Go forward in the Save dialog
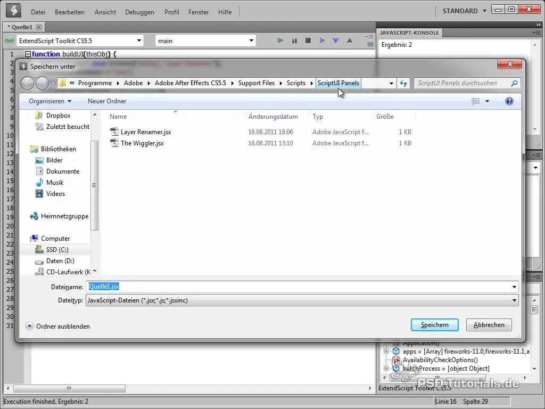 pos(42,83)
